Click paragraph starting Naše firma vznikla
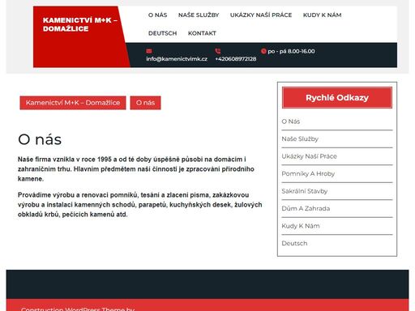 136,169
